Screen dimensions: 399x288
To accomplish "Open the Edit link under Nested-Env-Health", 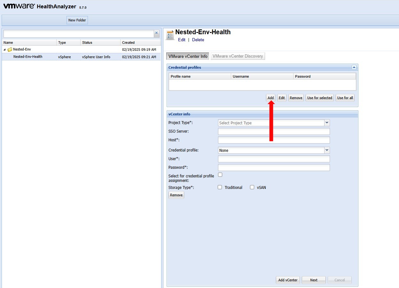I will tap(182, 40).
